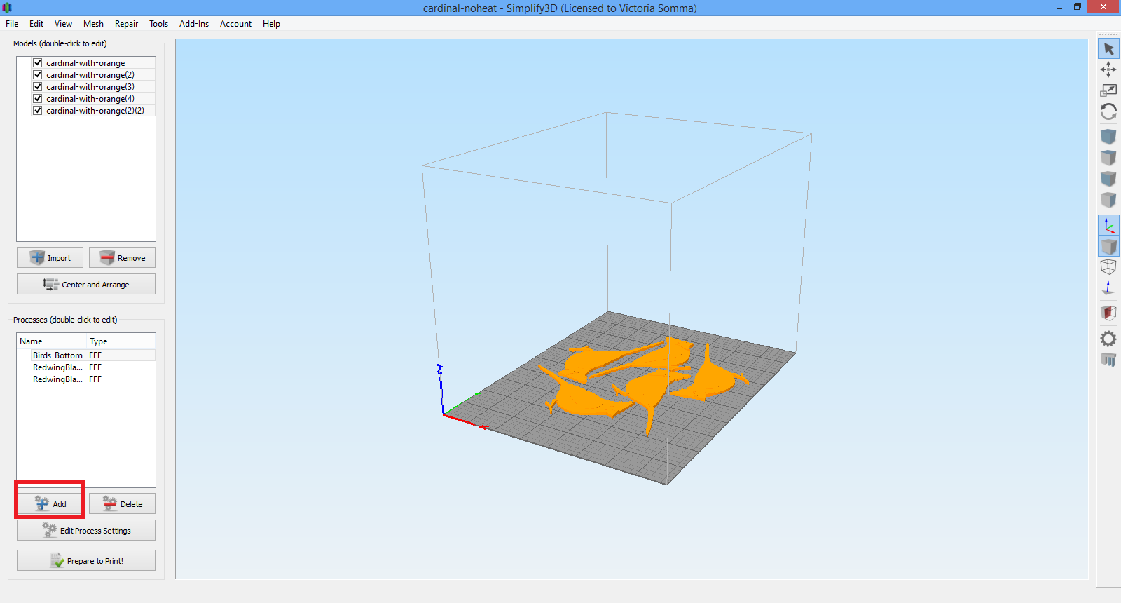Pick the rotate tool with circular arrows
This screenshot has width=1121, height=603.
(1108, 111)
